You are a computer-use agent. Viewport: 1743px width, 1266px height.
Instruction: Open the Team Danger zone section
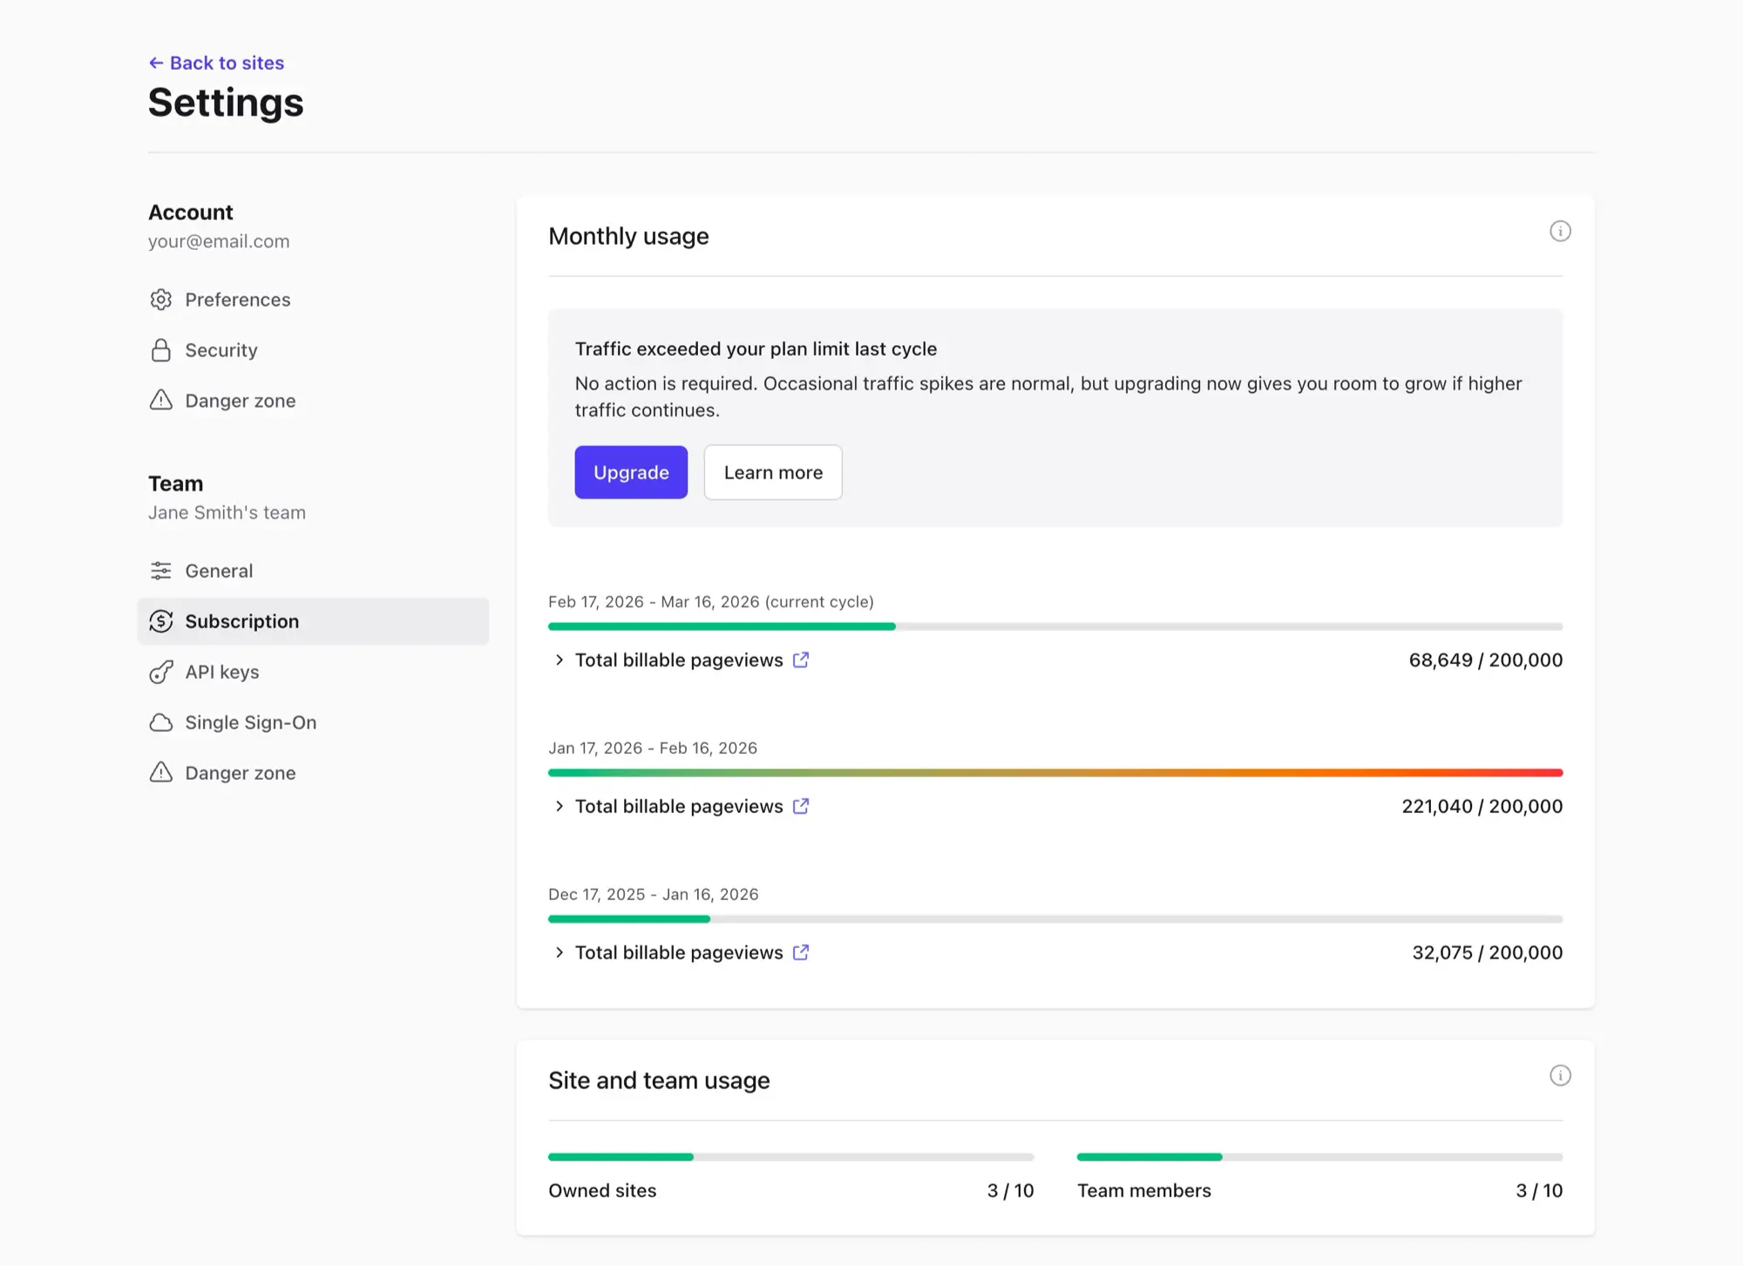click(240, 774)
